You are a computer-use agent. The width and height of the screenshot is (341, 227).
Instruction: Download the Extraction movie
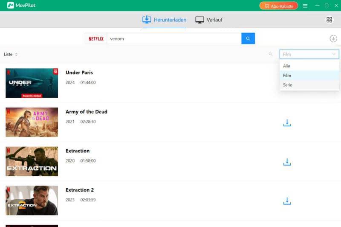pyautogui.click(x=287, y=162)
